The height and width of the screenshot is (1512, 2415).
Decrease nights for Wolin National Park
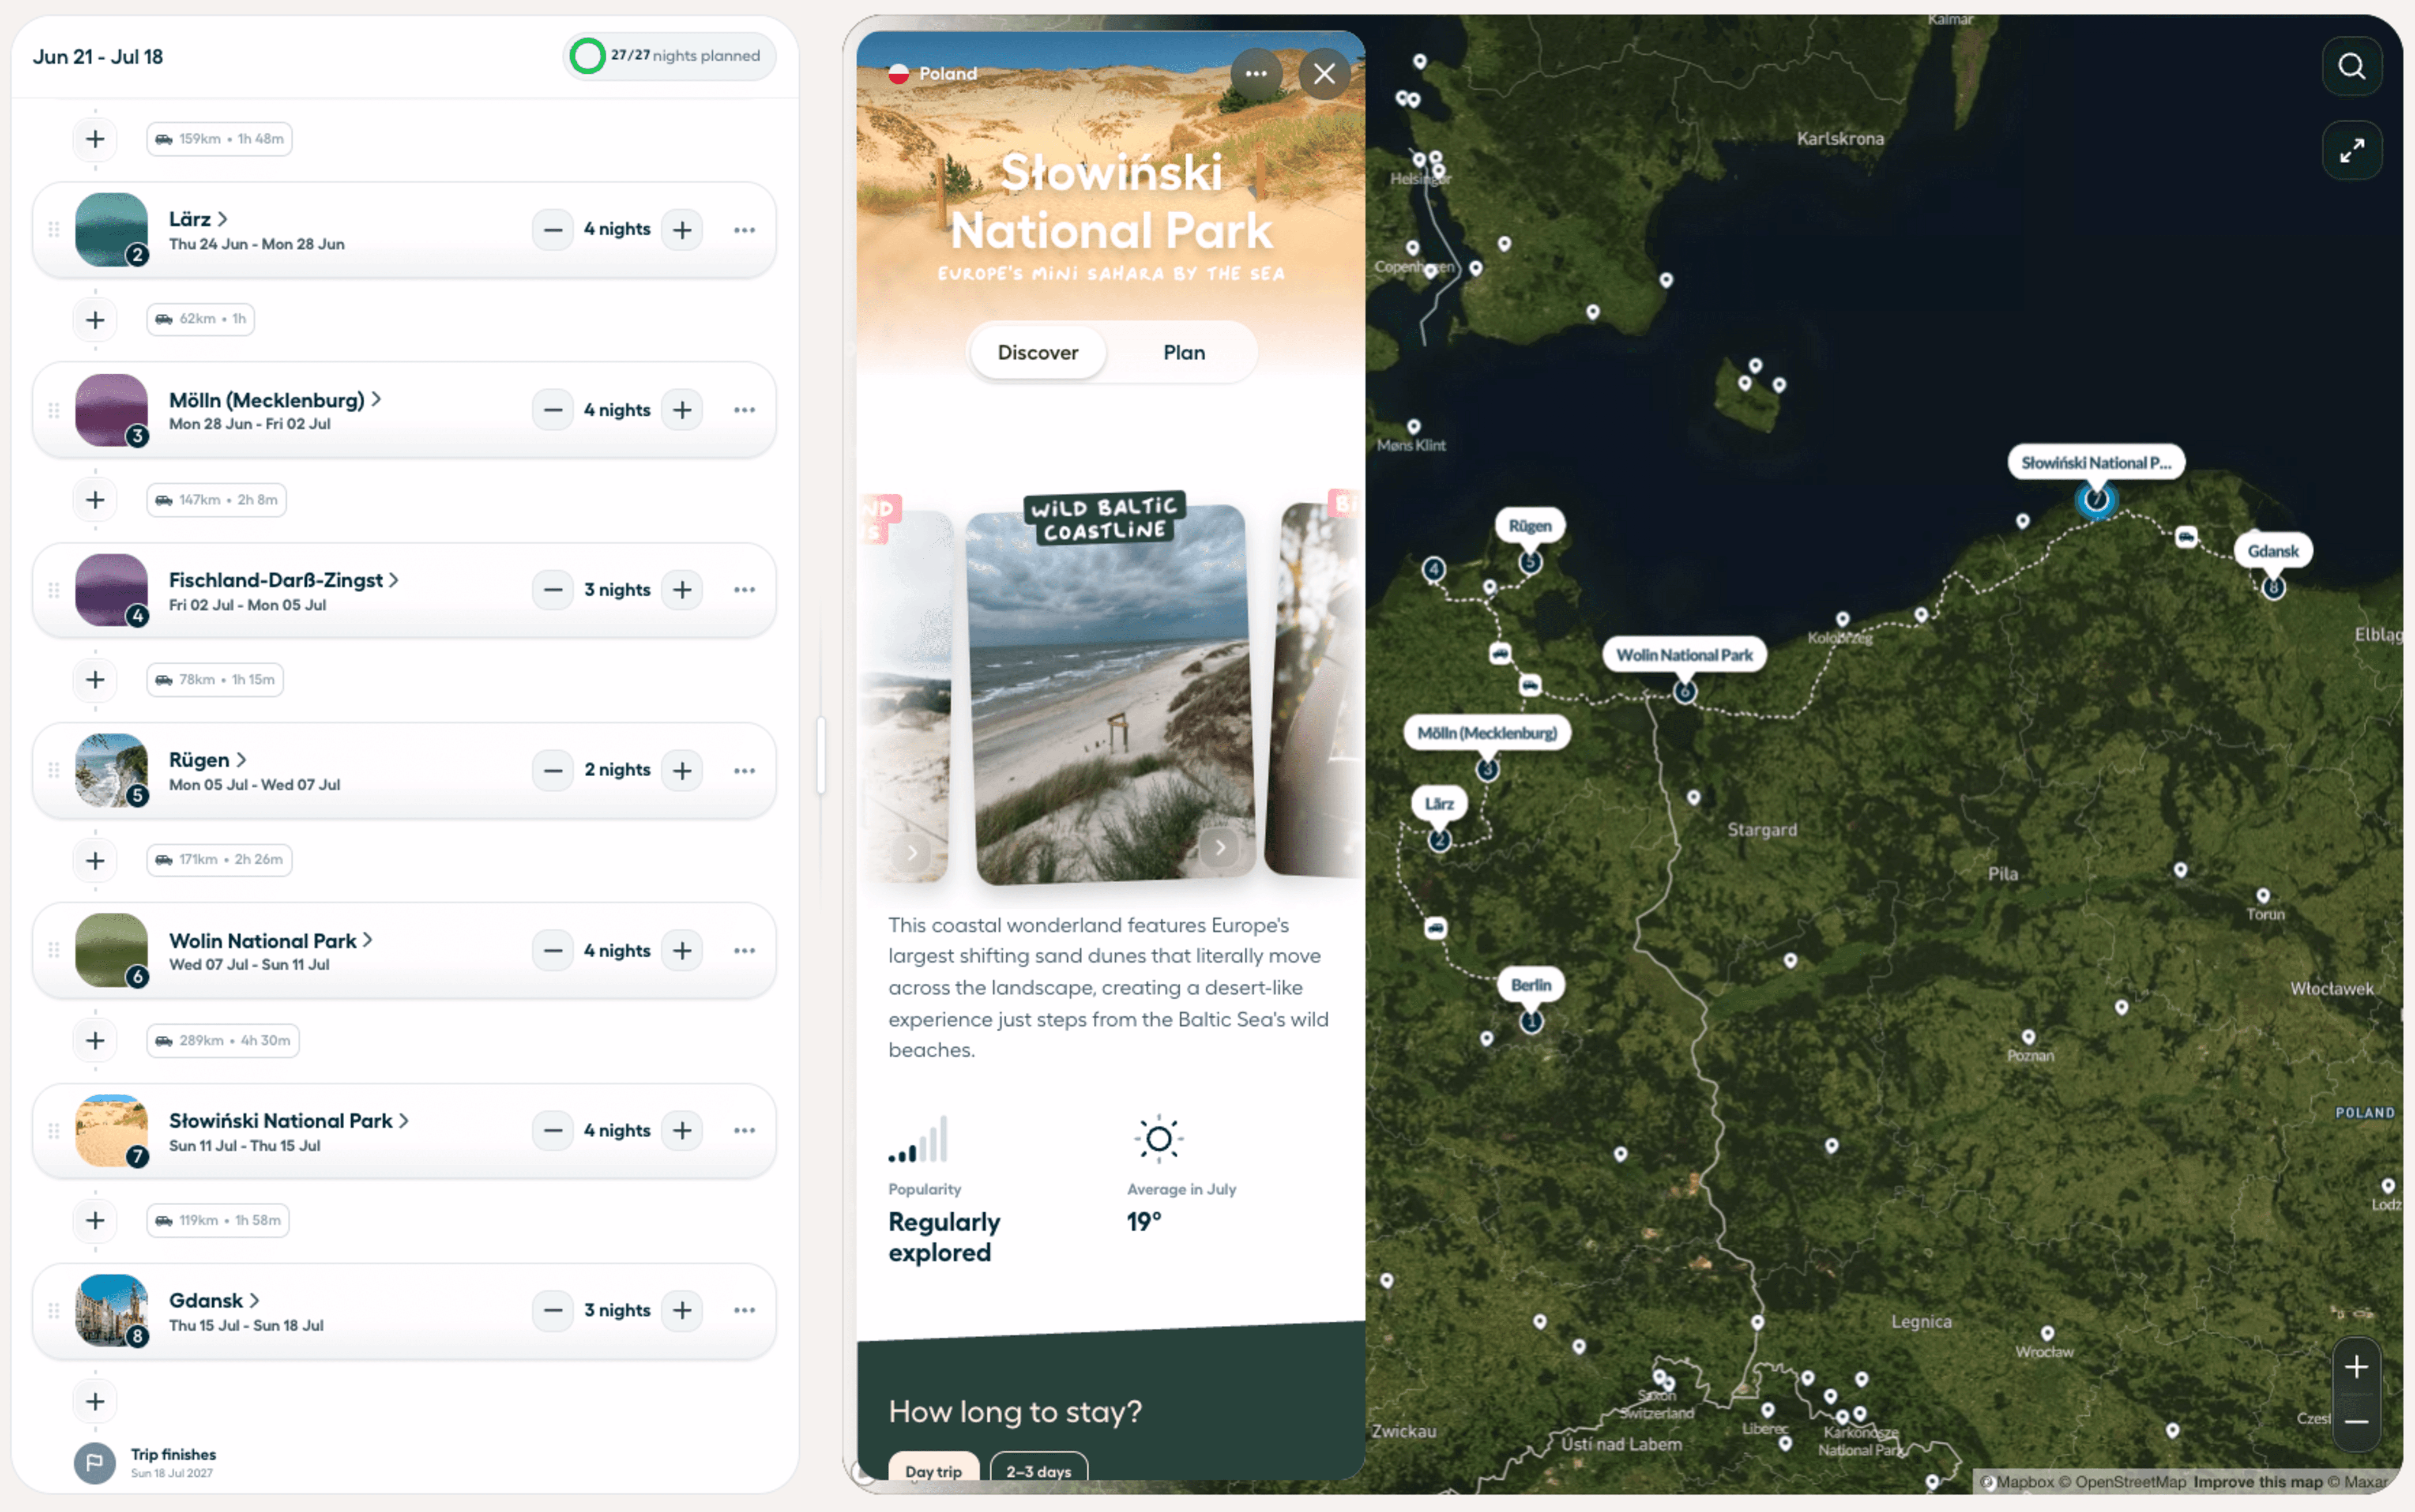coord(553,951)
